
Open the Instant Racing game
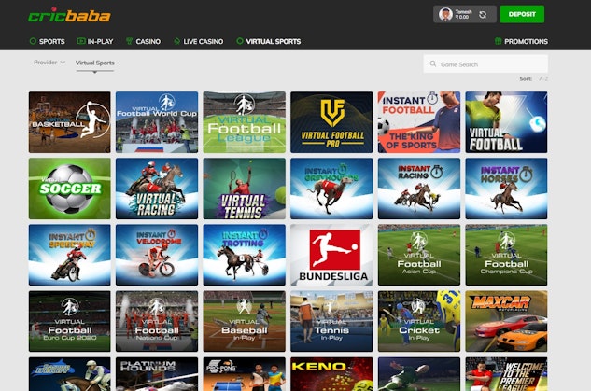point(419,189)
